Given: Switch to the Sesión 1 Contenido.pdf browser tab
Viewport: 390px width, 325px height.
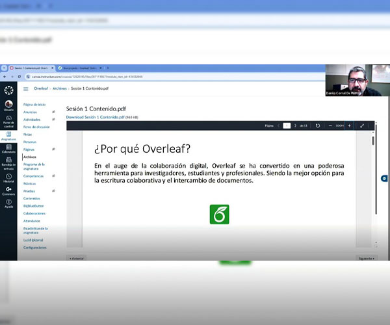Looking at the screenshot, I should (31, 68).
